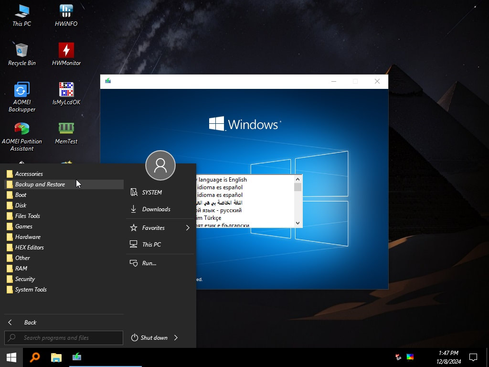Click the Shut down button

[149, 338]
